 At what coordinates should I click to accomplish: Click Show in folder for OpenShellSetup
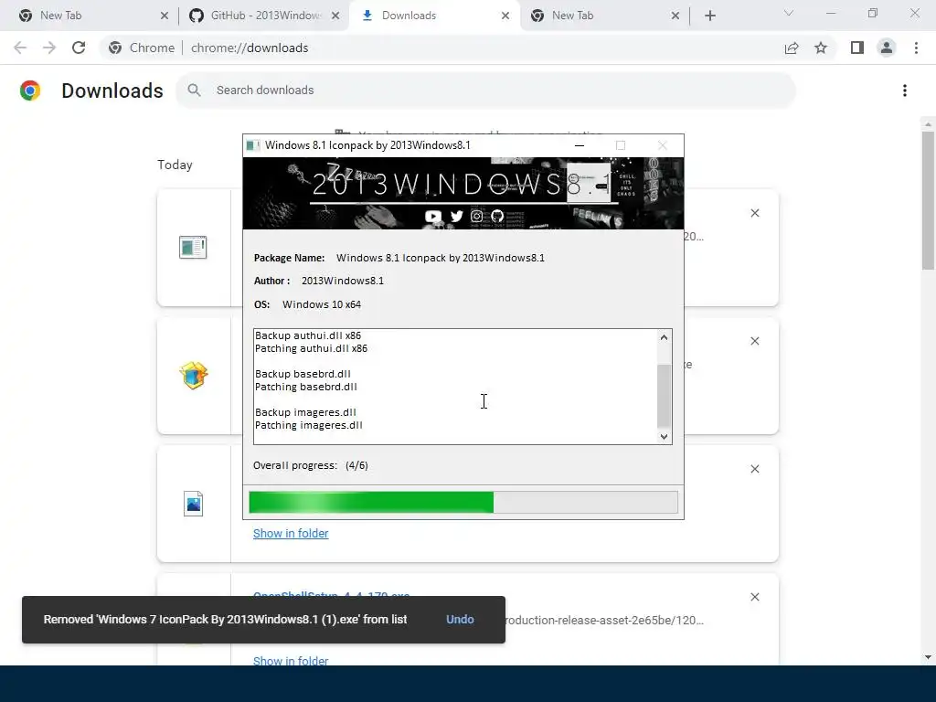pyautogui.click(x=291, y=661)
